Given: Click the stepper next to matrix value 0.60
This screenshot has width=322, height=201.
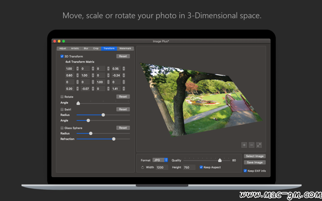Looking at the screenshot, I should (78, 76).
